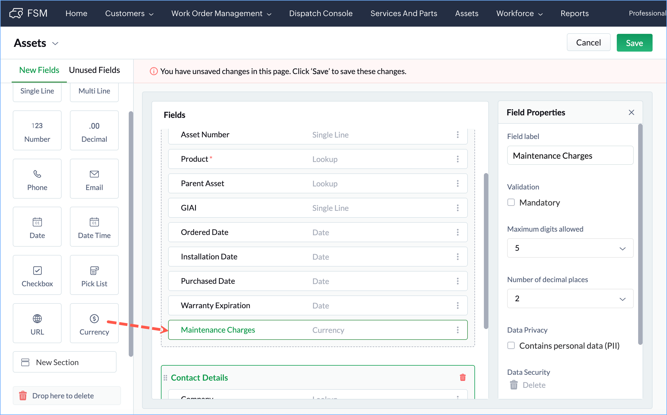The height and width of the screenshot is (415, 667).
Task: Select the Currency field type icon
Action: pyautogui.click(x=94, y=319)
